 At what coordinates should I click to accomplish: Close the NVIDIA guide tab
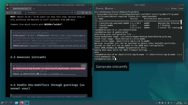30,8
